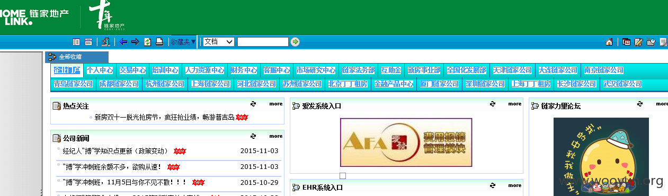Open the 客服中心 tab

[277, 70]
